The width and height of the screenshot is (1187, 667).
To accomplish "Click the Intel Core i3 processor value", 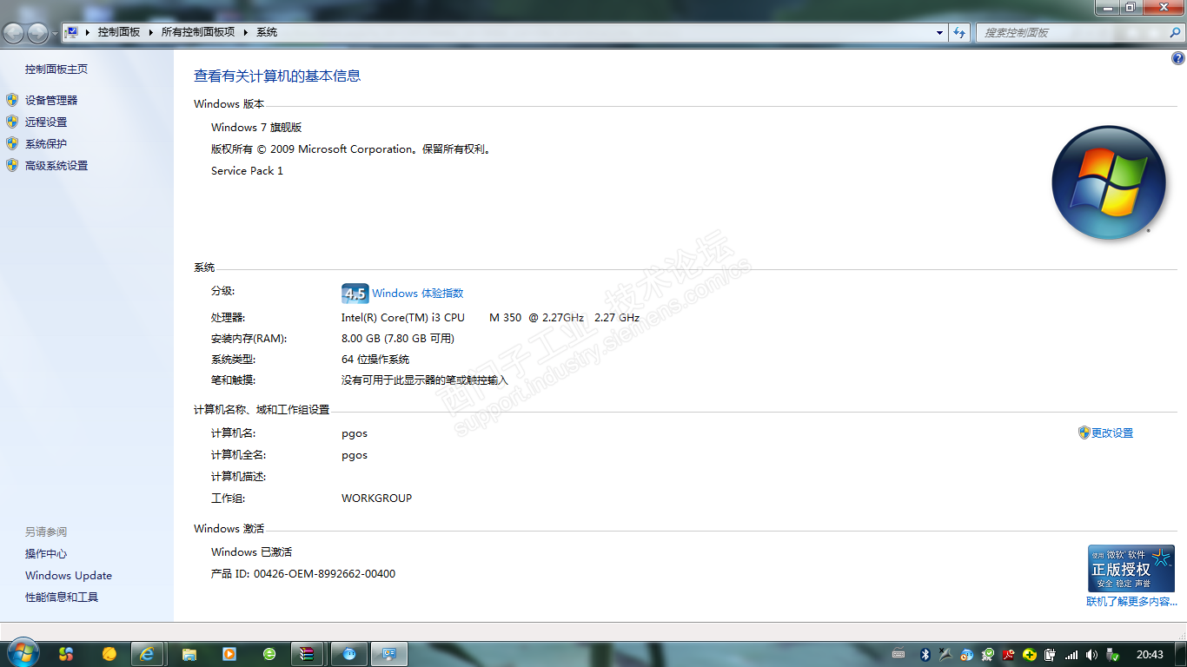I will 490,318.
